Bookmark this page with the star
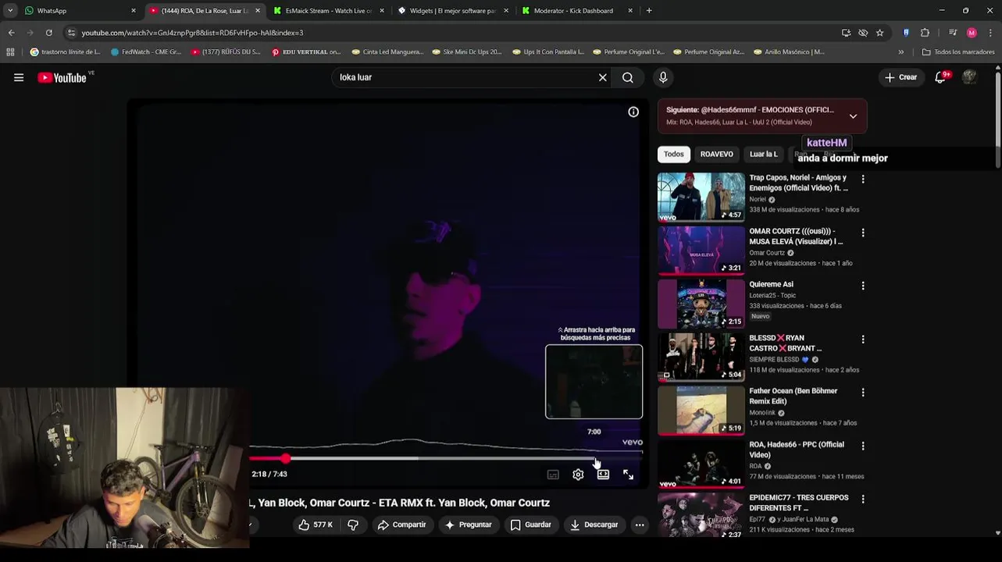 click(879, 33)
